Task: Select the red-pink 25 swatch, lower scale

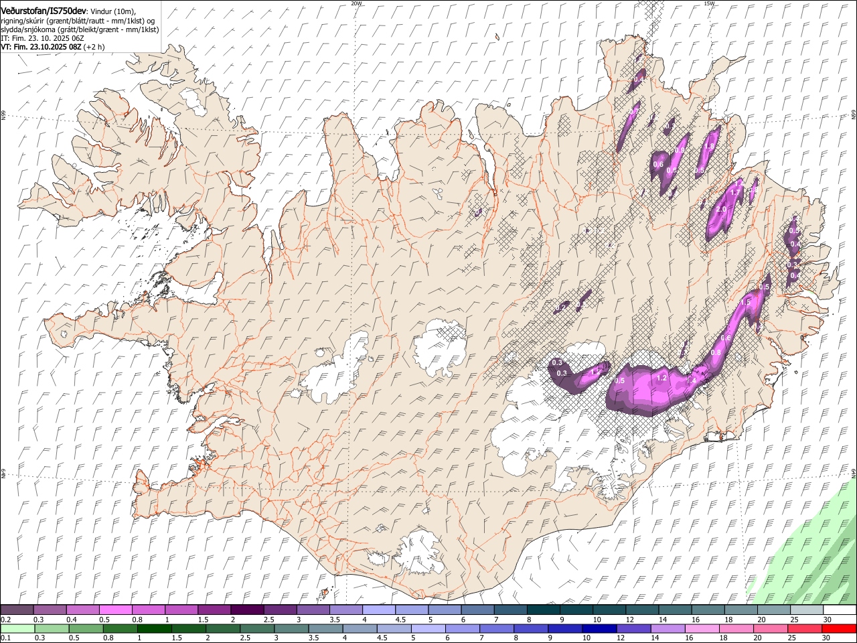Action: coord(804,629)
